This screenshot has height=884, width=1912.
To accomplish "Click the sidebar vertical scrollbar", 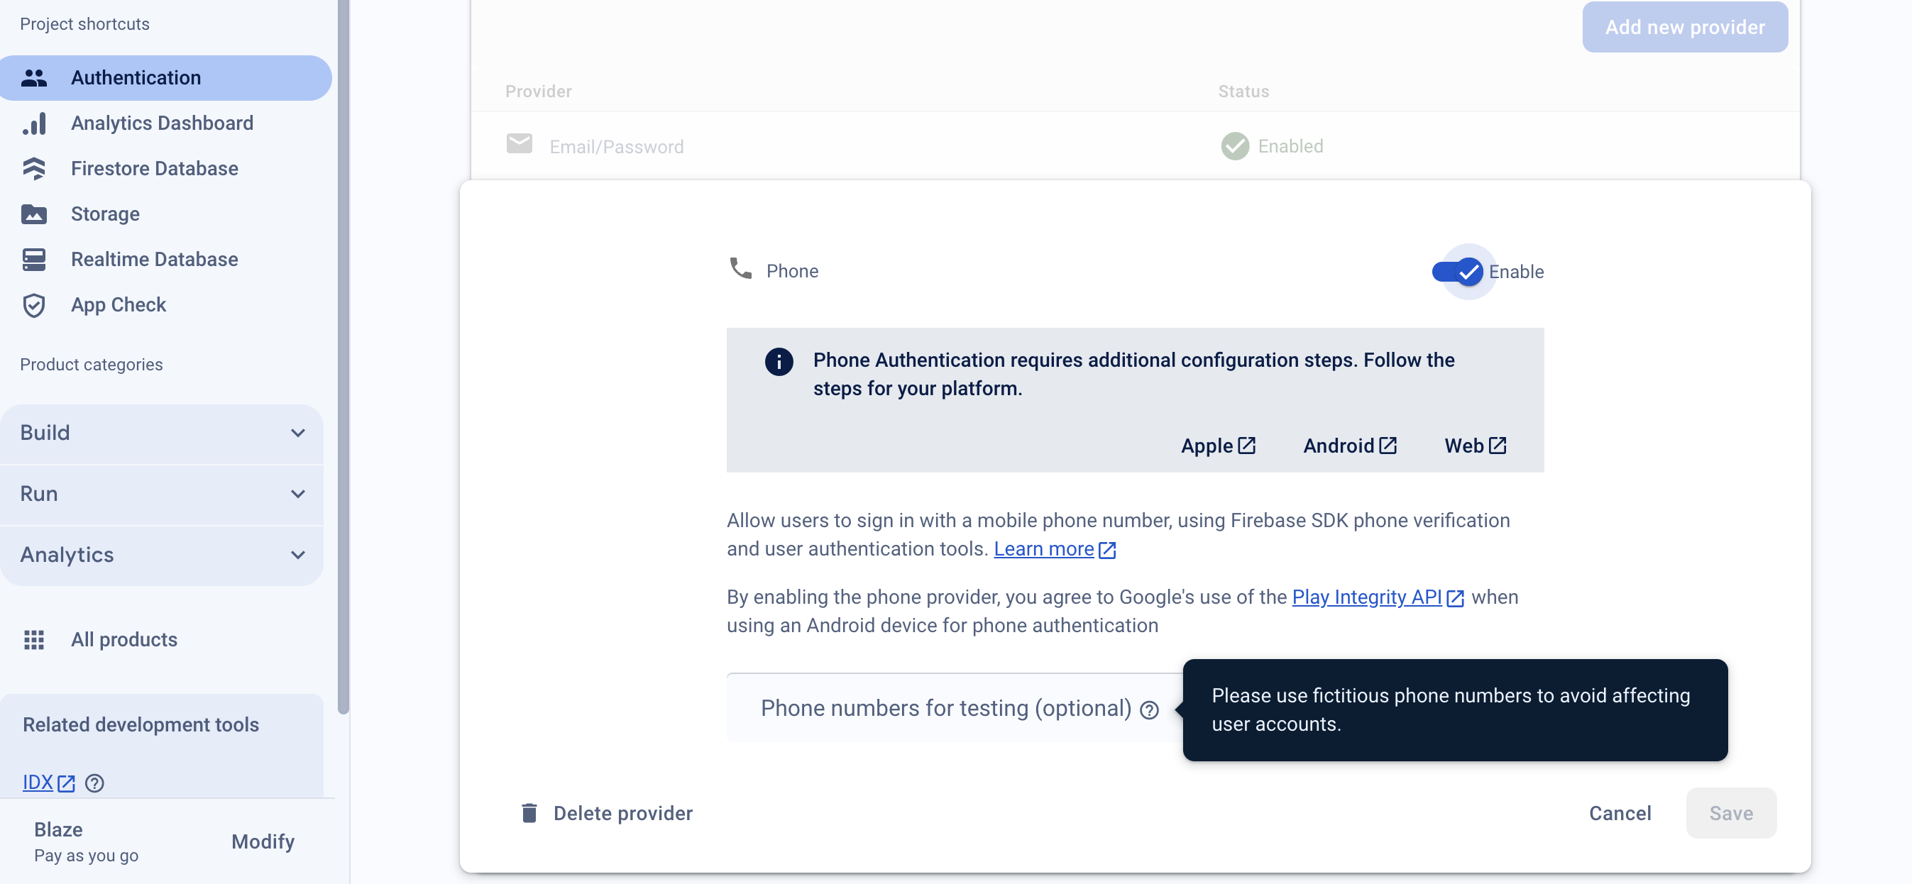I will point(343,356).
